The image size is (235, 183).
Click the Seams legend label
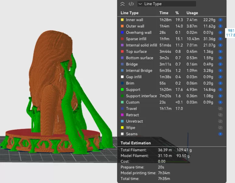point(132,134)
